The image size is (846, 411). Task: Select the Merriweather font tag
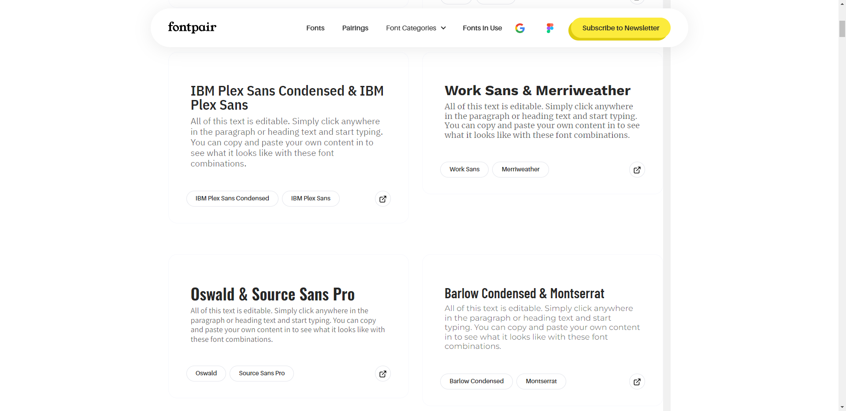tap(520, 170)
